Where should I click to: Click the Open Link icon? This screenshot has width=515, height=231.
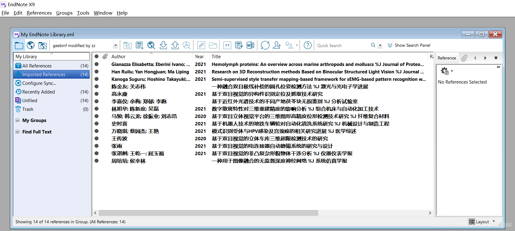tap(201, 46)
